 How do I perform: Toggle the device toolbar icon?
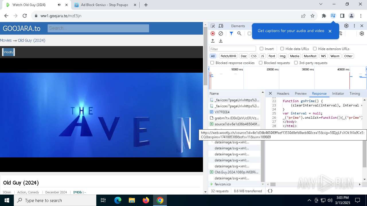[x=221, y=26]
